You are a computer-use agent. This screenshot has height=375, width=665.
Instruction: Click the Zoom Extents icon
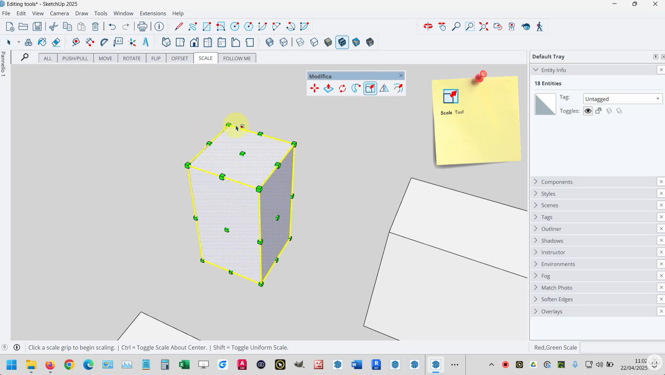pos(484,27)
